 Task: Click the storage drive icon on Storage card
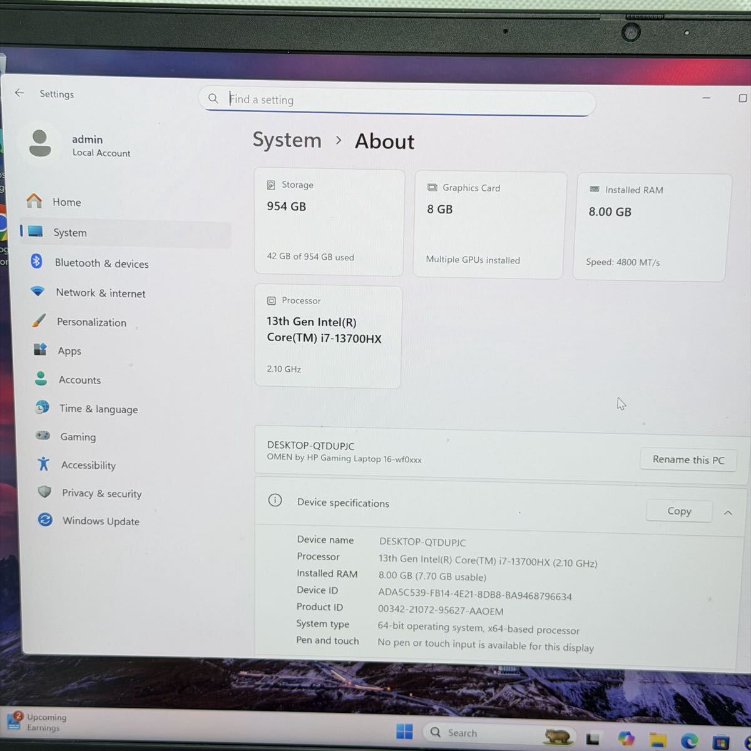pos(271,185)
